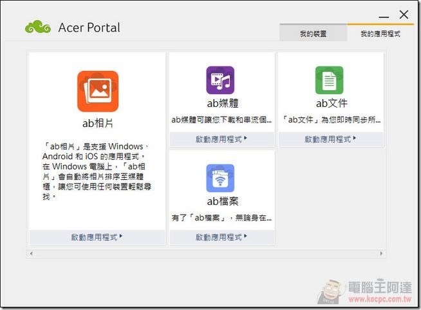The image size is (421, 310).
Task: Click the ab媒體 title text
Action: pyautogui.click(x=223, y=103)
